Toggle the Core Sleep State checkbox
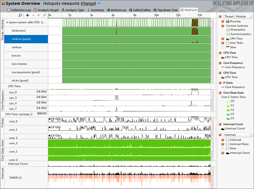The image size is (254, 189). [x=220, y=93]
